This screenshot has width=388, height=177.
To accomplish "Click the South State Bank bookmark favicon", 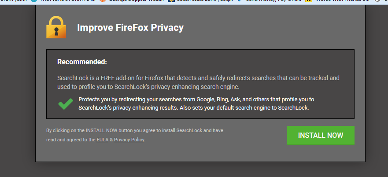I will [171, 1].
